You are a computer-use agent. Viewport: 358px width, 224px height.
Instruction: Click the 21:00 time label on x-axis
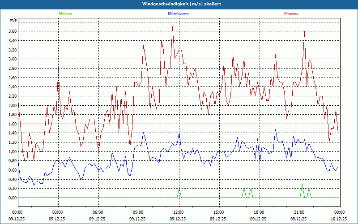pos(300,212)
